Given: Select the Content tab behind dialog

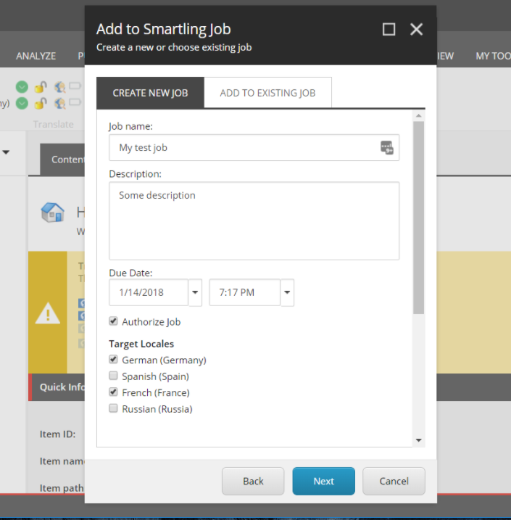Looking at the screenshot, I should tap(62, 160).
